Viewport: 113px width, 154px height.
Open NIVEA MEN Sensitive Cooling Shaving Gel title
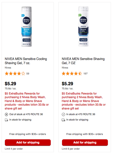[x=26, y=61]
